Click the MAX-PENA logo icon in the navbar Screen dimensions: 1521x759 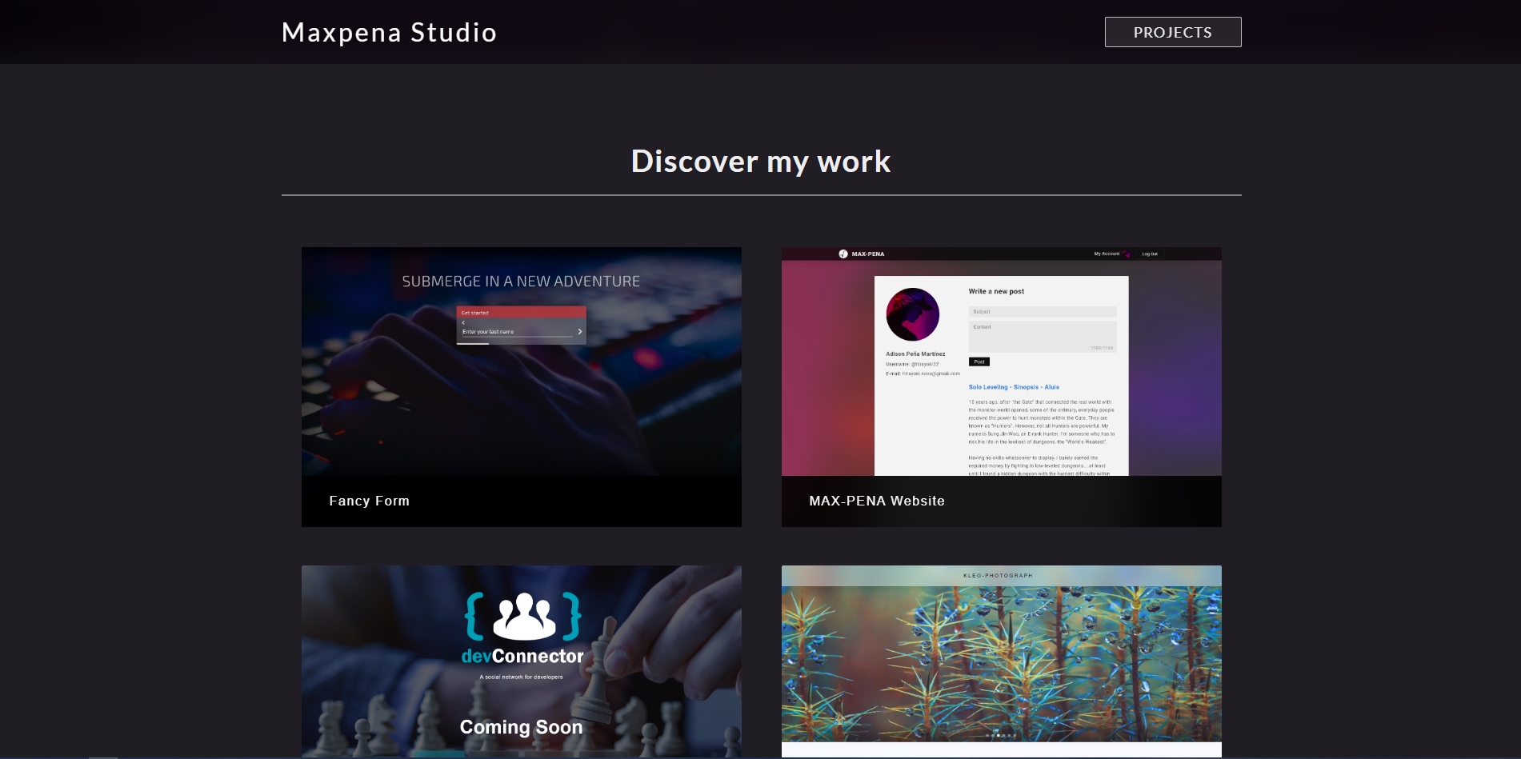pos(843,254)
